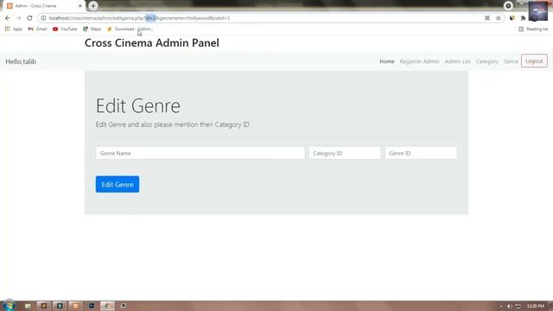Focus the Genre ID field

[421, 153]
